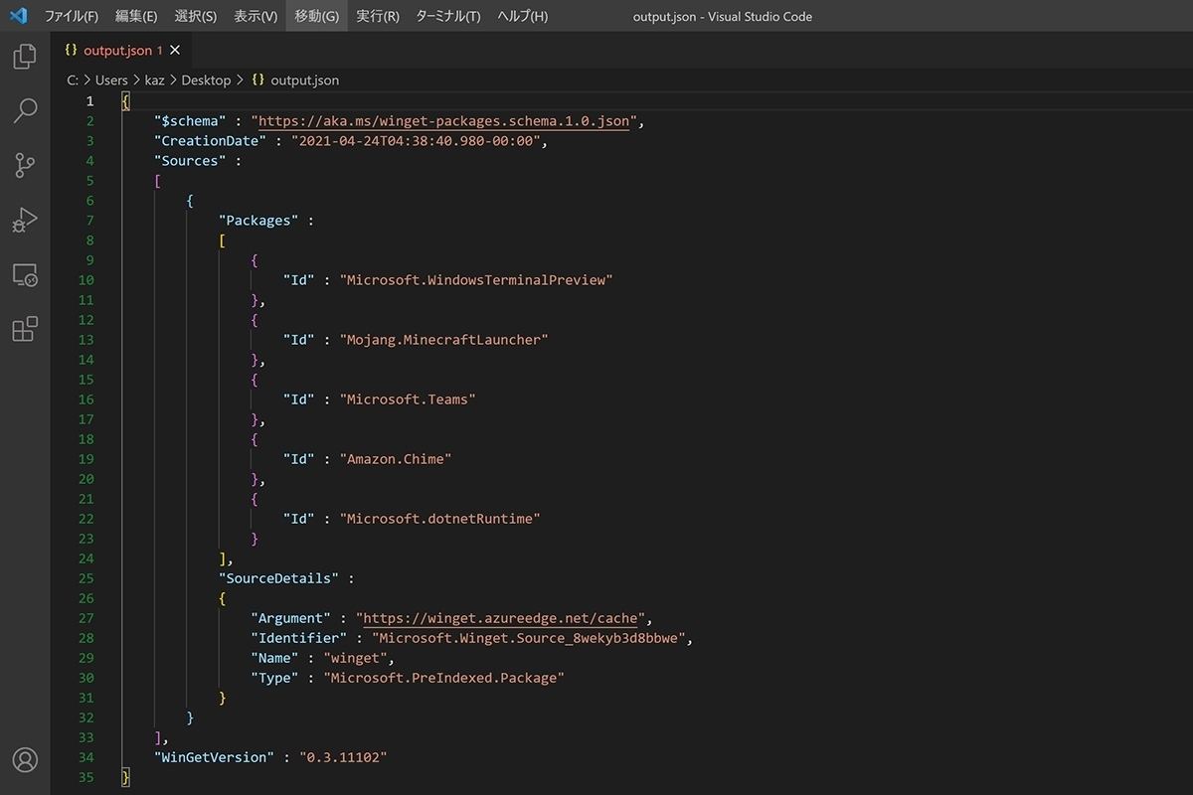Click the "0.3.11102" version value
Screen dimensions: 1193x795
pyautogui.click(x=343, y=757)
